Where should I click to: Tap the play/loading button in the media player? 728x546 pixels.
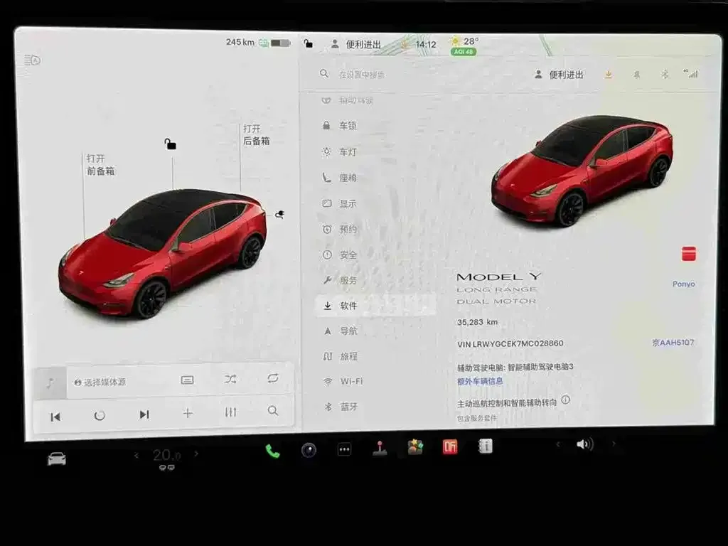pos(100,415)
